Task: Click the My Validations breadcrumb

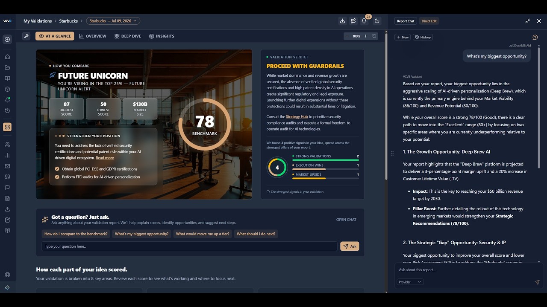Action: click(38, 21)
